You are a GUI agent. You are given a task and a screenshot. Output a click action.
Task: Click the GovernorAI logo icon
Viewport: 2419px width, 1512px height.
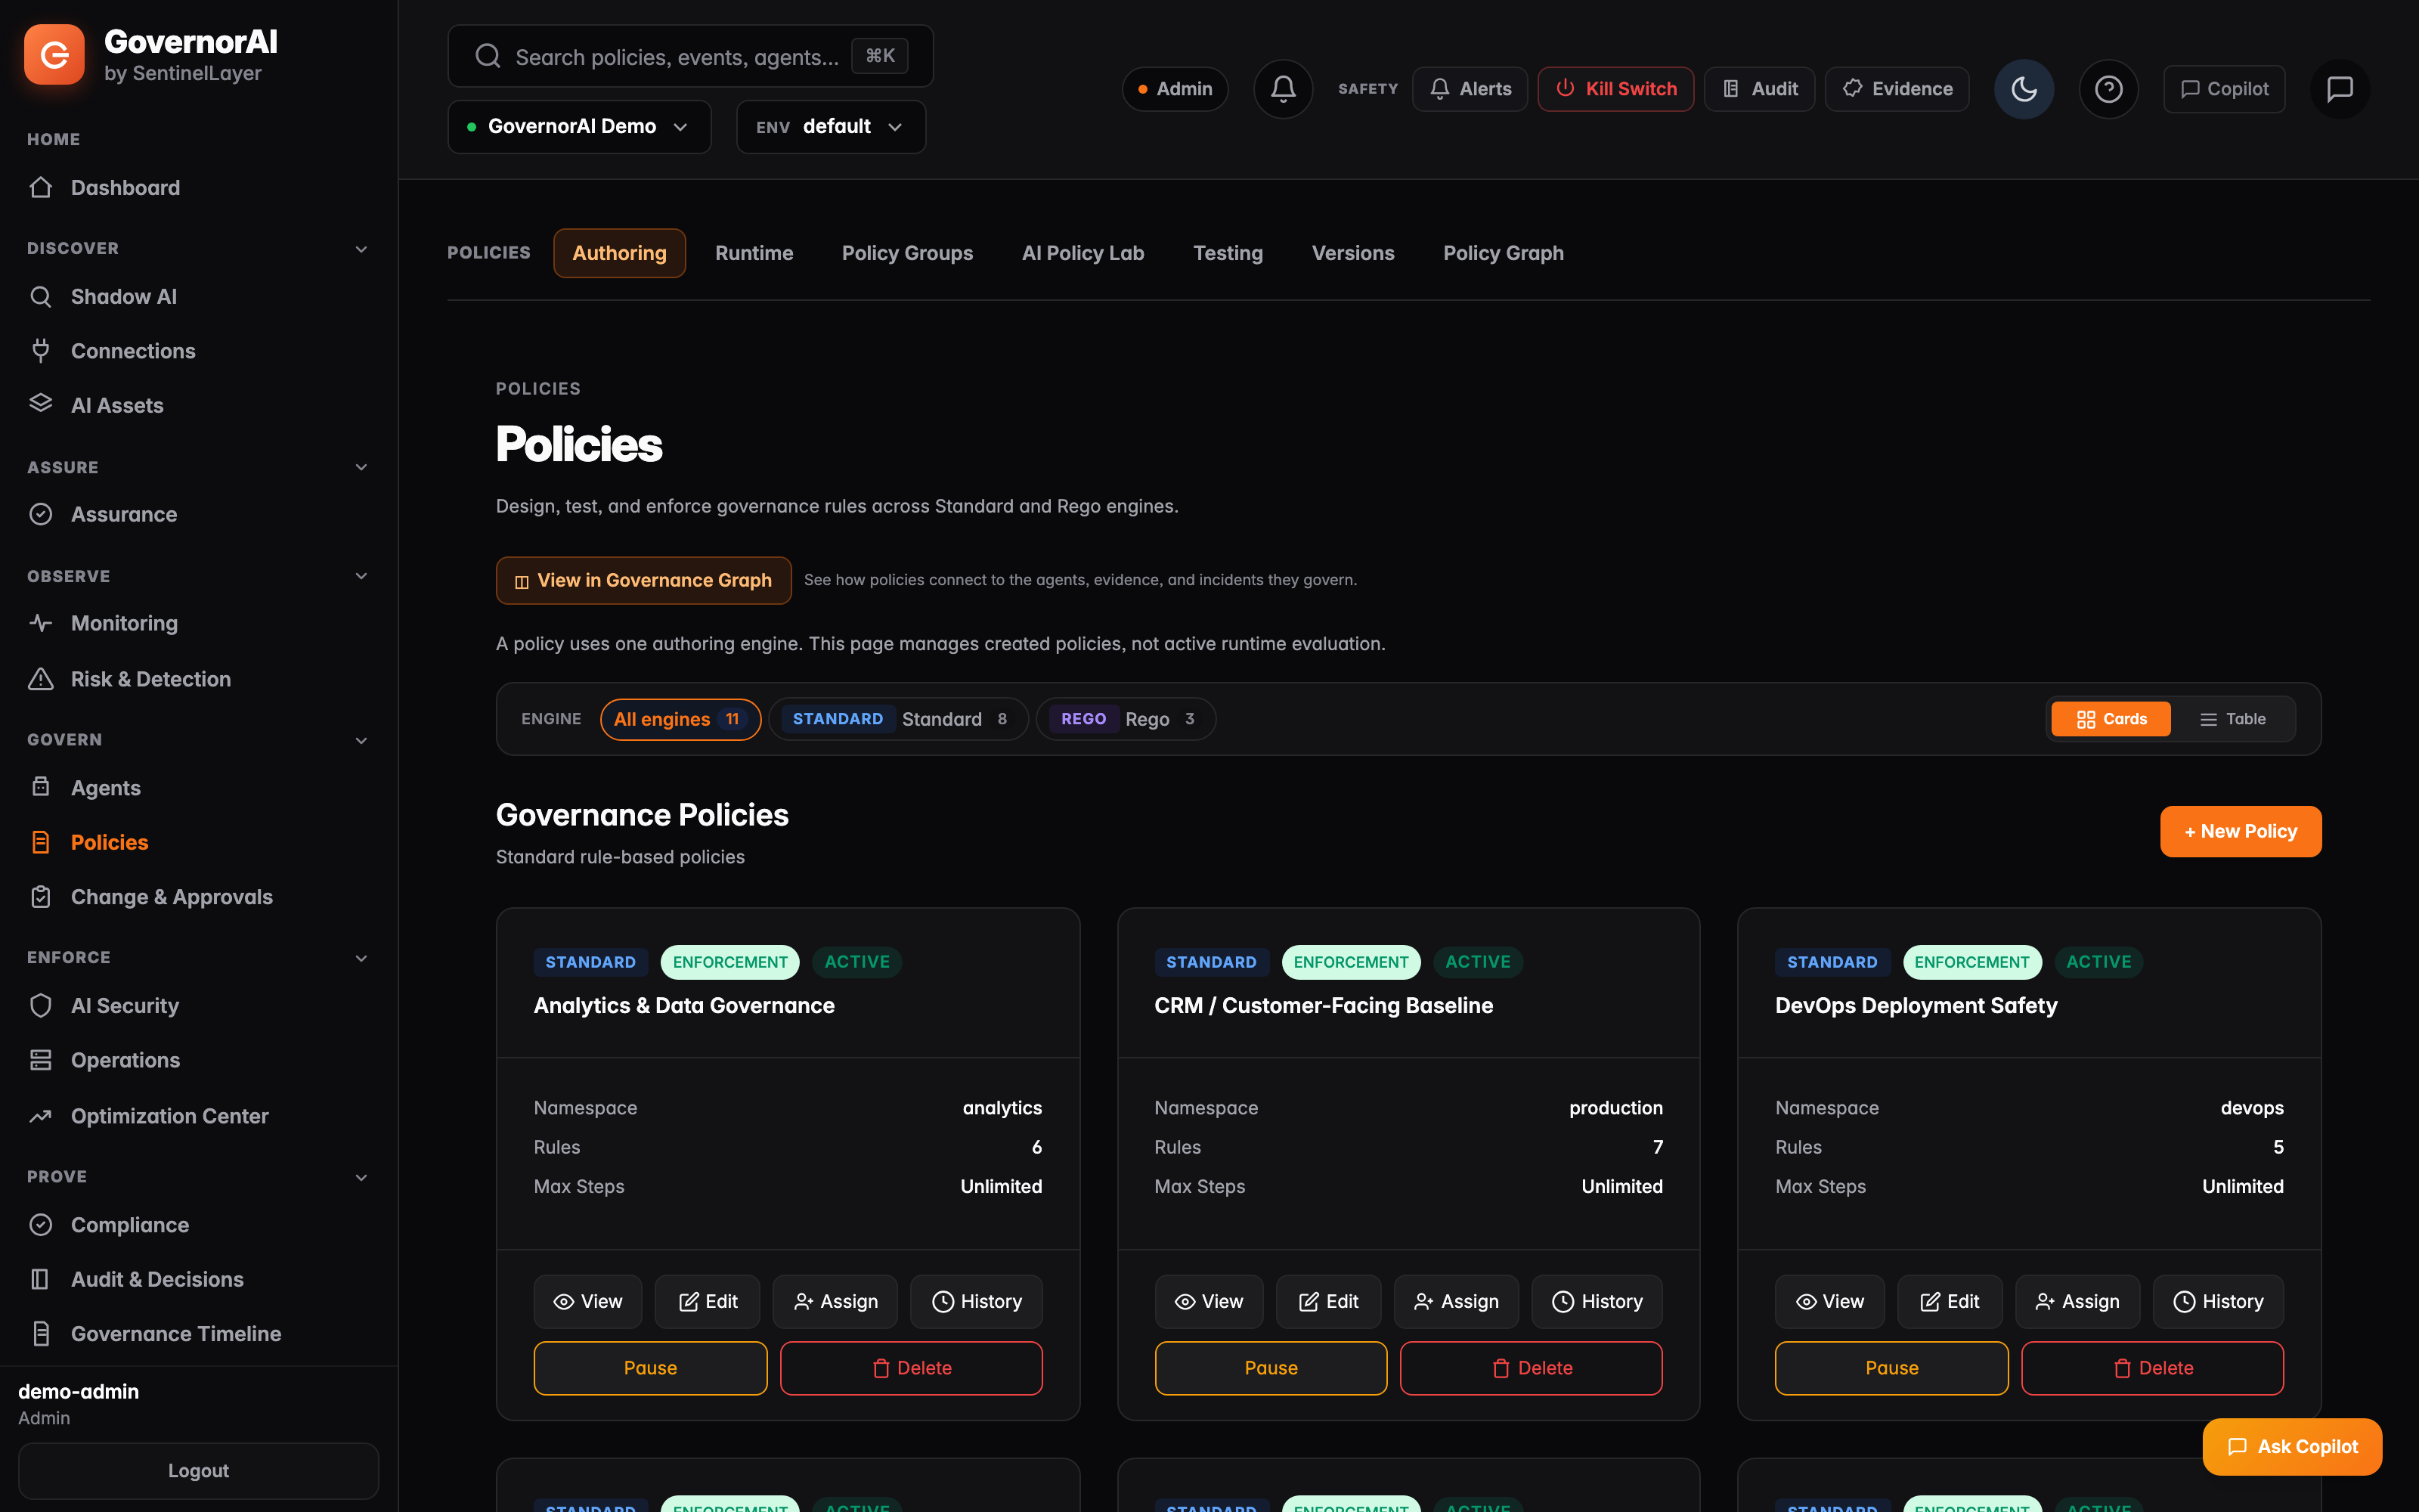click(54, 55)
